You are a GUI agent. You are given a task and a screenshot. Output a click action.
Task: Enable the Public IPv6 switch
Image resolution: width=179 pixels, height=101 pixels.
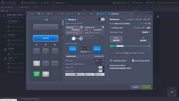click(x=101, y=71)
